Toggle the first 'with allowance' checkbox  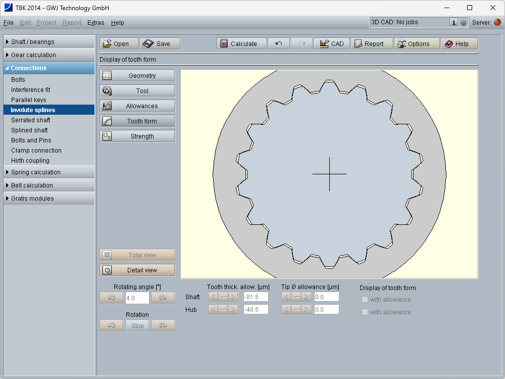pyautogui.click(x=365, y=300)
